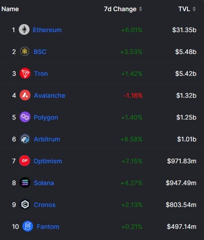204x240 pixels.
Task: Click the Solana logo icon
Action: point(25,182)
